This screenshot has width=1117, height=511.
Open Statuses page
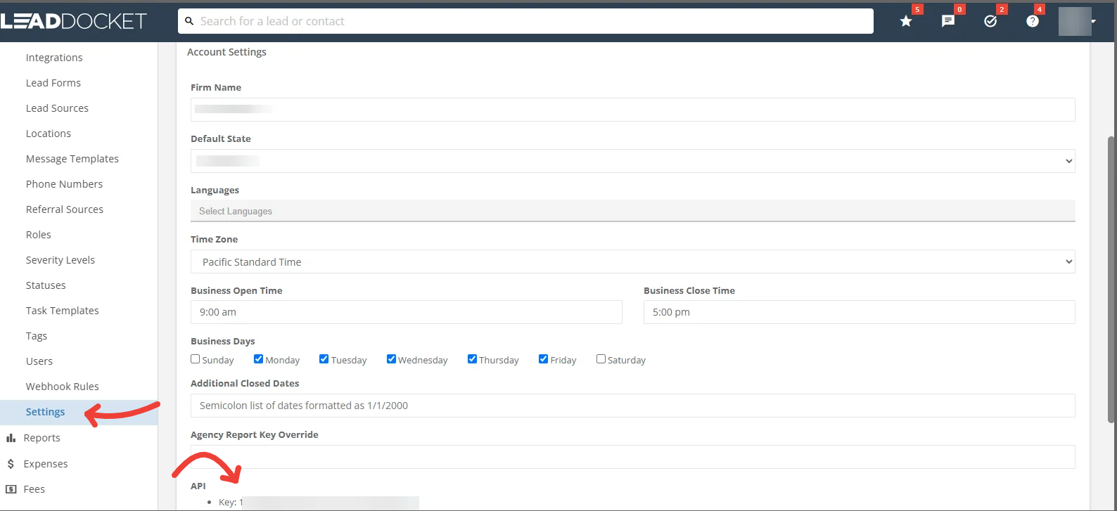pyautogui.click(x=46, y=285)
